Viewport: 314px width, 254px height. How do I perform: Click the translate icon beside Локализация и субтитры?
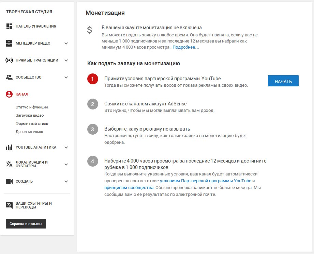9,164
